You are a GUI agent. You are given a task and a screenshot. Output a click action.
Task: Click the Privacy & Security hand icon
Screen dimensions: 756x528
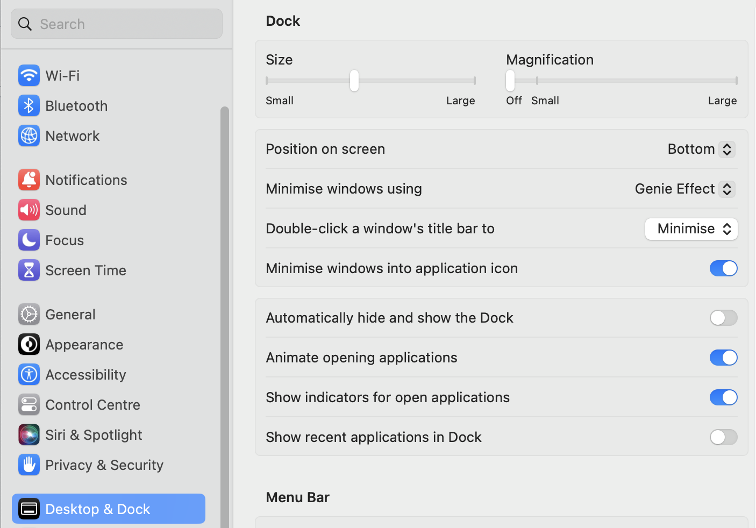[29, 465]
